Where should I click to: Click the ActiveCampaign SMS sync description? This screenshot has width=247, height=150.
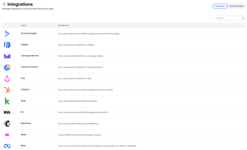(89, 34)
